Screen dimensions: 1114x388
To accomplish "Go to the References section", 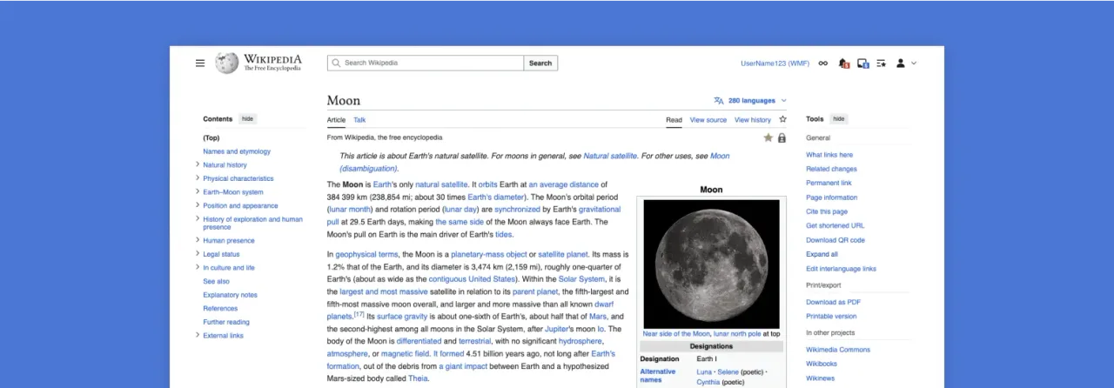I will coord(220,308).
